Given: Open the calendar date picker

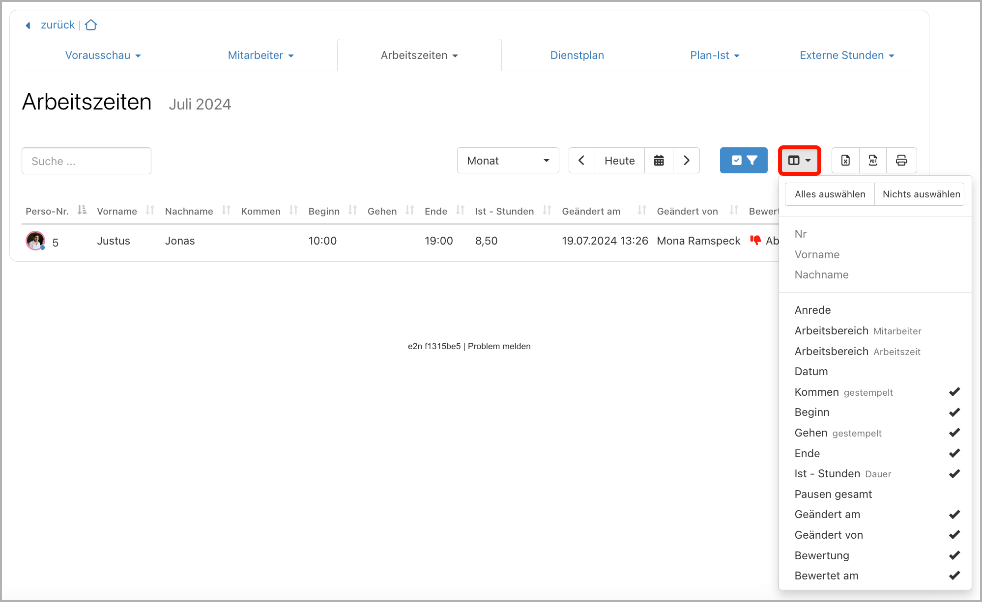Looking at the screenshot, I should [659, 161].
